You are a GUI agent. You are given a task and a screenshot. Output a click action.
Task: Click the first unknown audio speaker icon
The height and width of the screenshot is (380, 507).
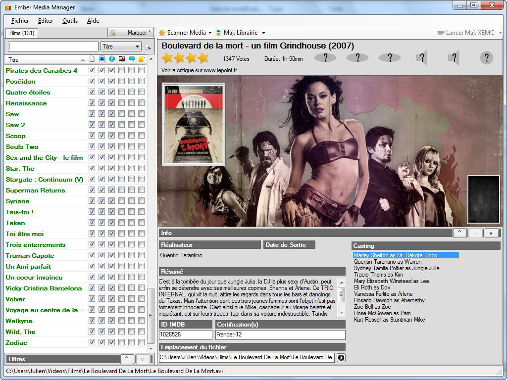click(422, 58)
